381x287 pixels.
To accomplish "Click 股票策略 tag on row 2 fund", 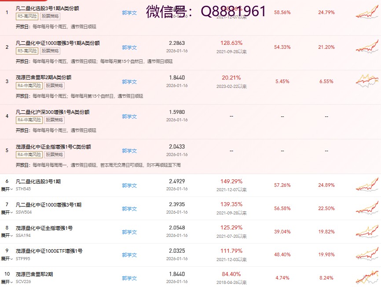I will click(x=52, y=51).
